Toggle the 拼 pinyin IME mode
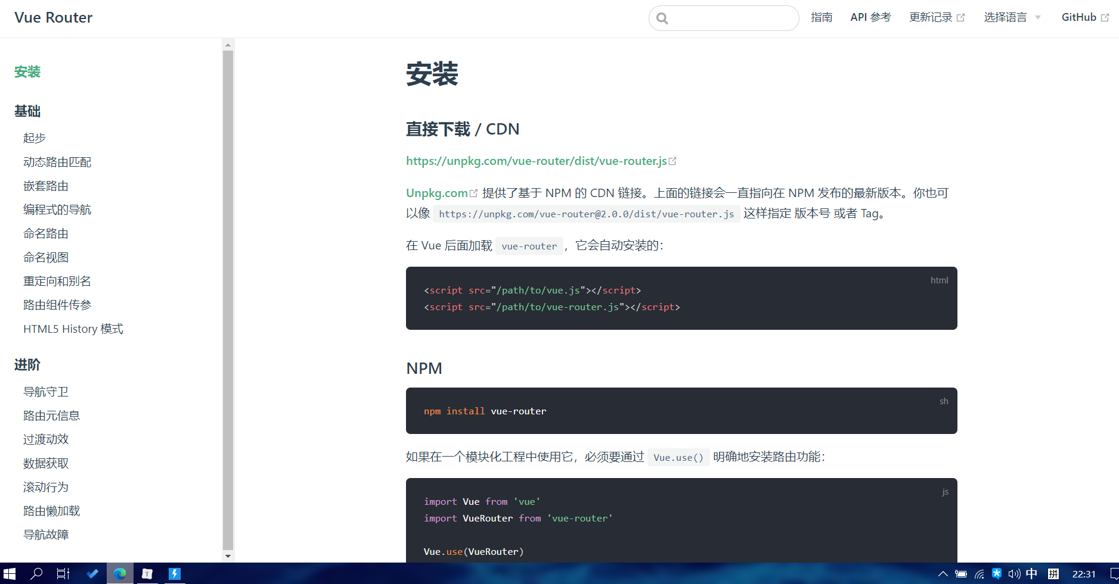This screenshot has width=1119, height=584. [x=1053, y=574]
